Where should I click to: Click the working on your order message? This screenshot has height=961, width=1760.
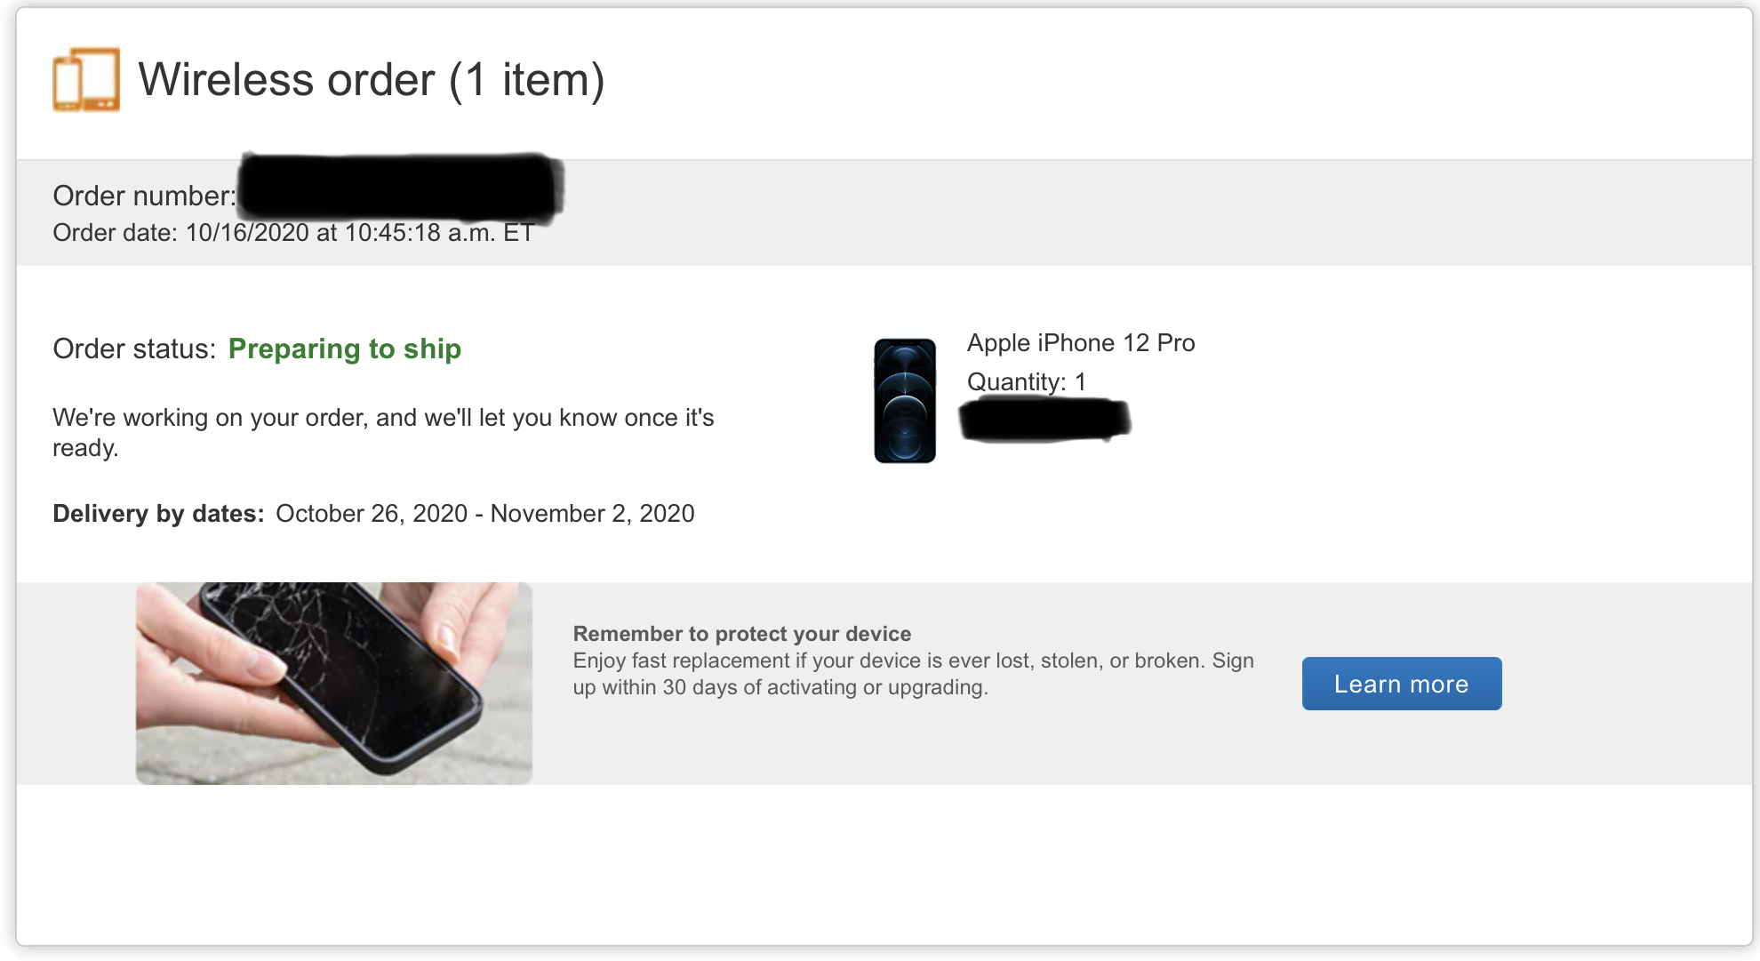coord(383,433)
